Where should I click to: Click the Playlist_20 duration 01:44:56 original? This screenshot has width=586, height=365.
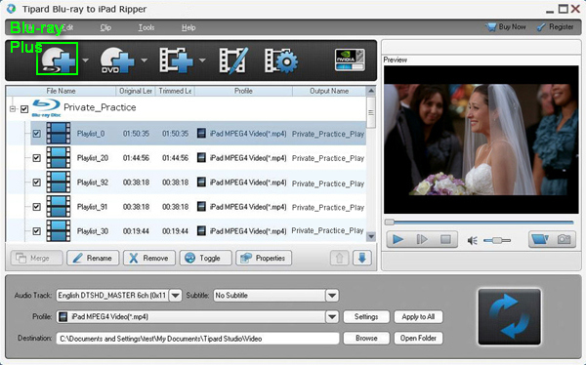tap(136, 158)
